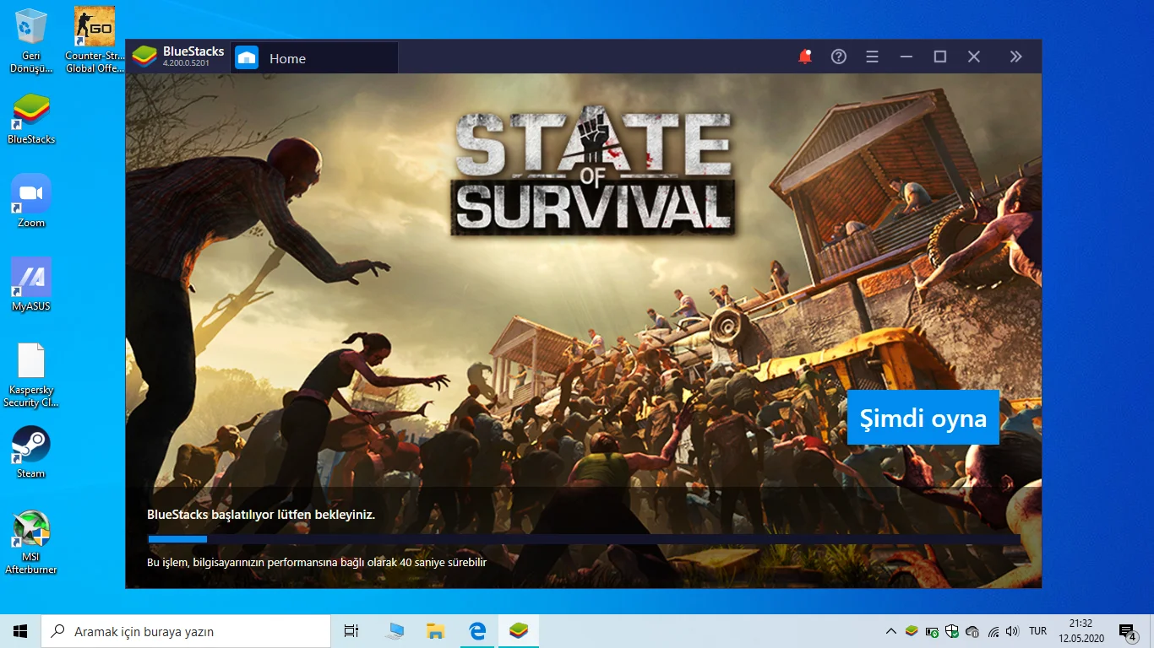Open the BlueStacks hamburger menu
This screenshot has height=648, width=1154.
point(873,57)
